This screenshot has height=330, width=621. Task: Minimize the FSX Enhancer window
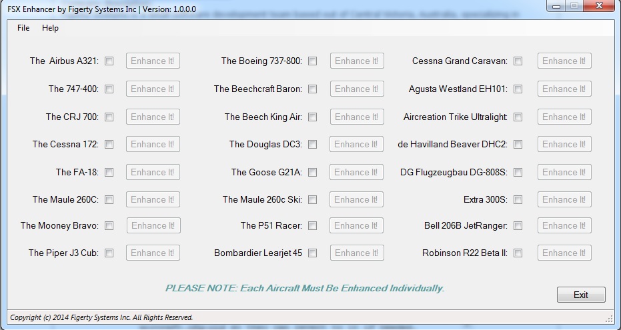[556, 6]
